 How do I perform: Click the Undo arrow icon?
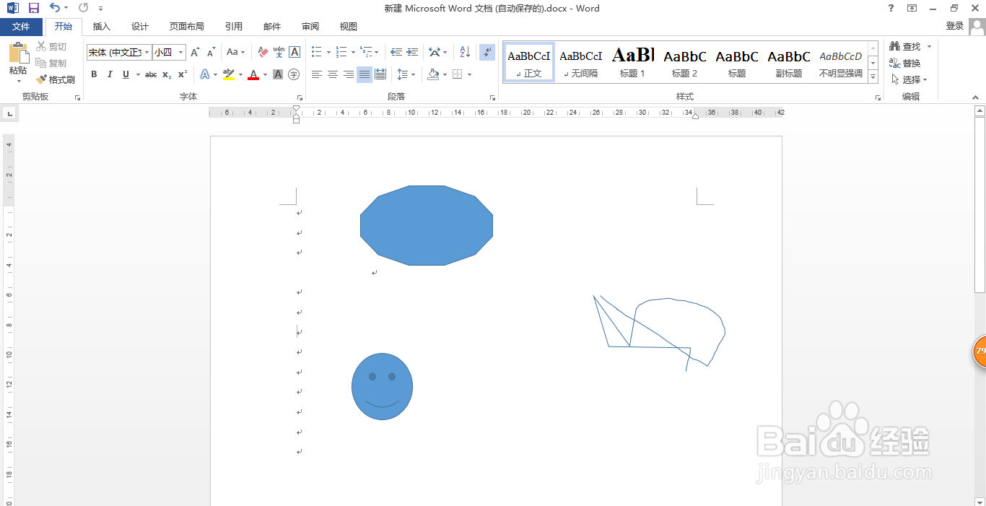click(x=55, y=8)
